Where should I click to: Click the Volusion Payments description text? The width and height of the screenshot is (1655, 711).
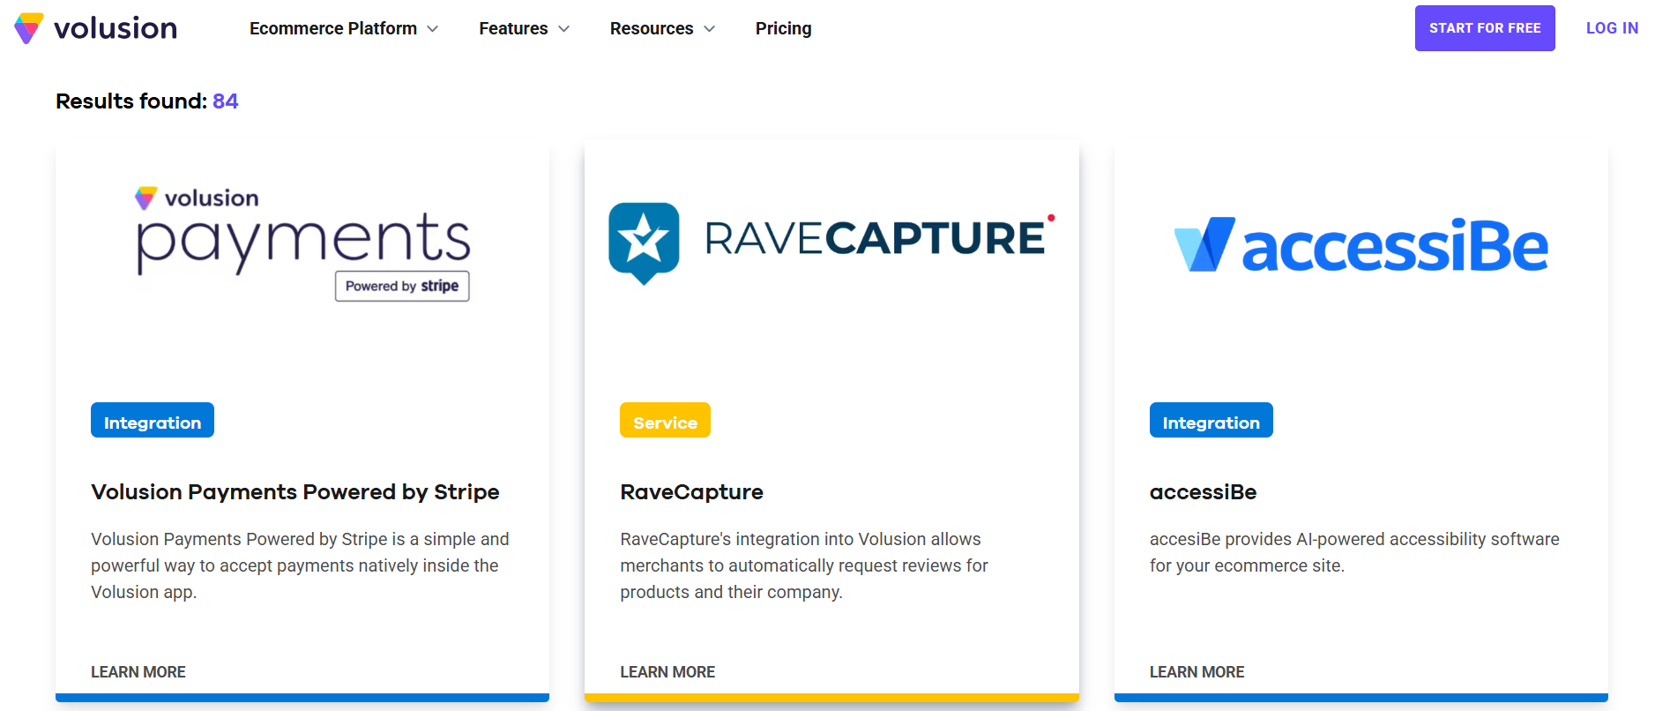point(300,565)
